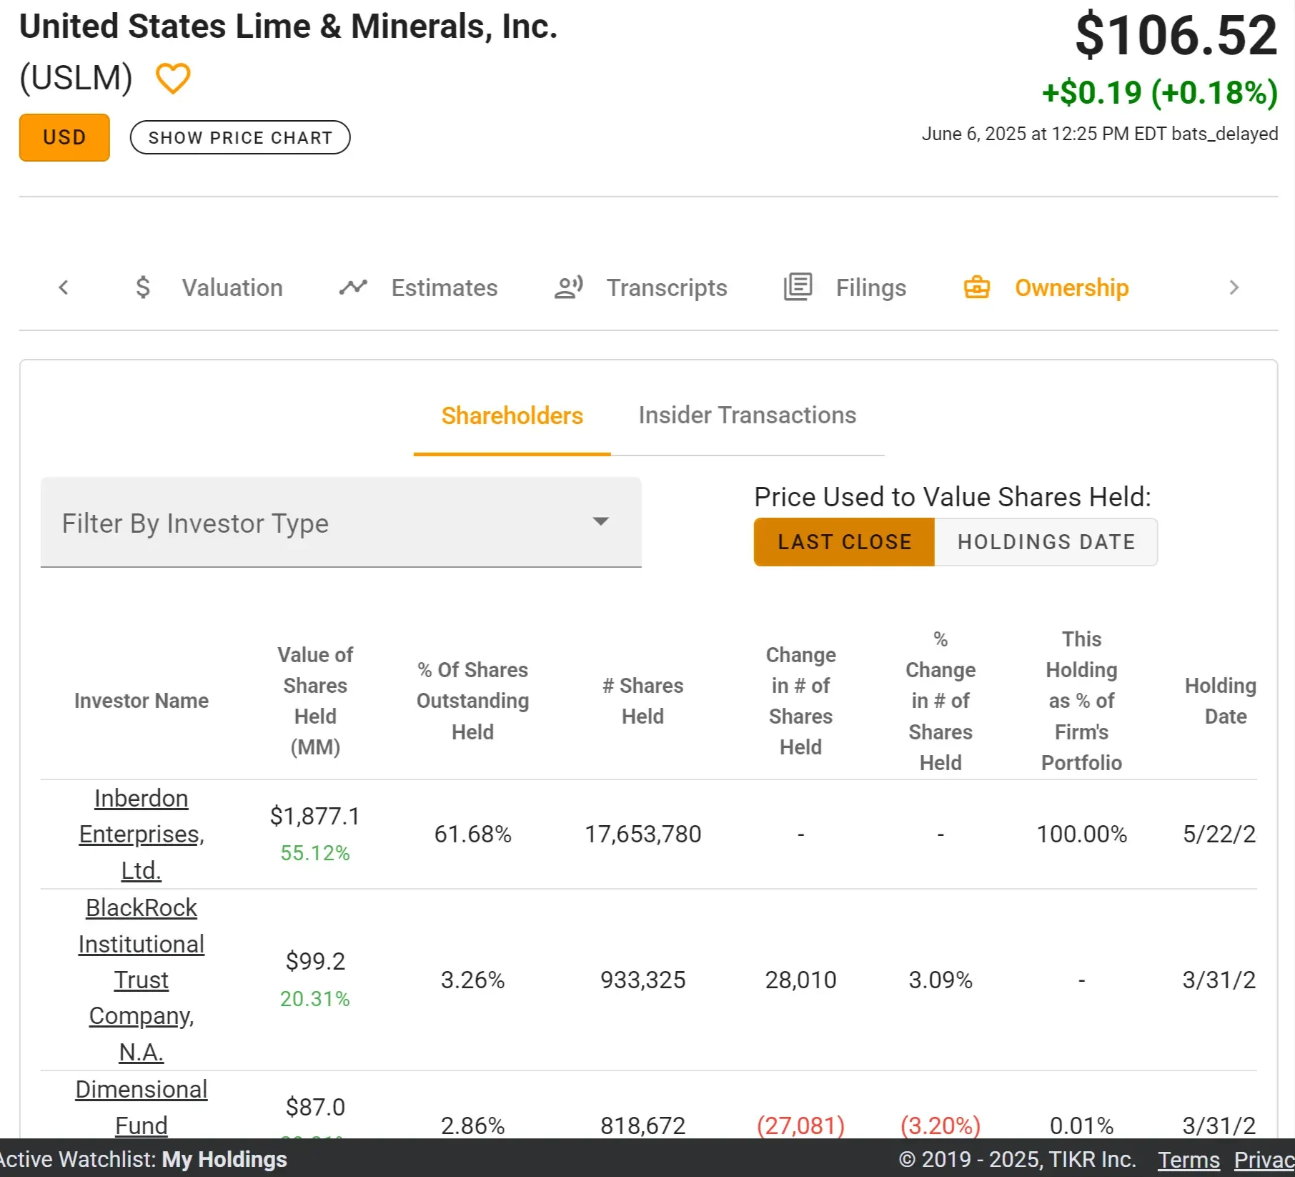The image size is (1295, 1177).
Task: Select the Shareholders sub-tab
Action: 512,415
